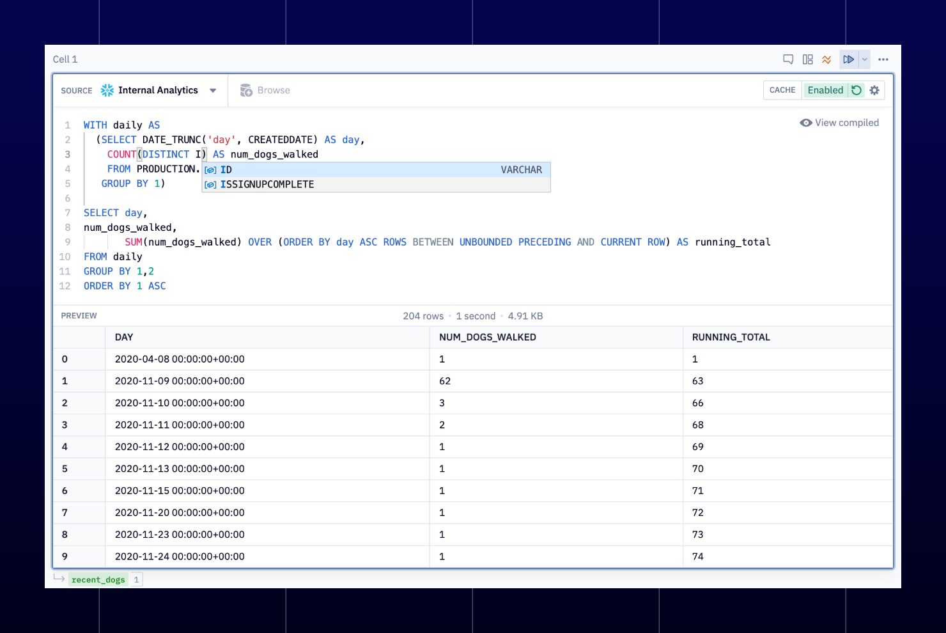
Task: Open the comments panel for Cell 1
Action: [787, 59]
